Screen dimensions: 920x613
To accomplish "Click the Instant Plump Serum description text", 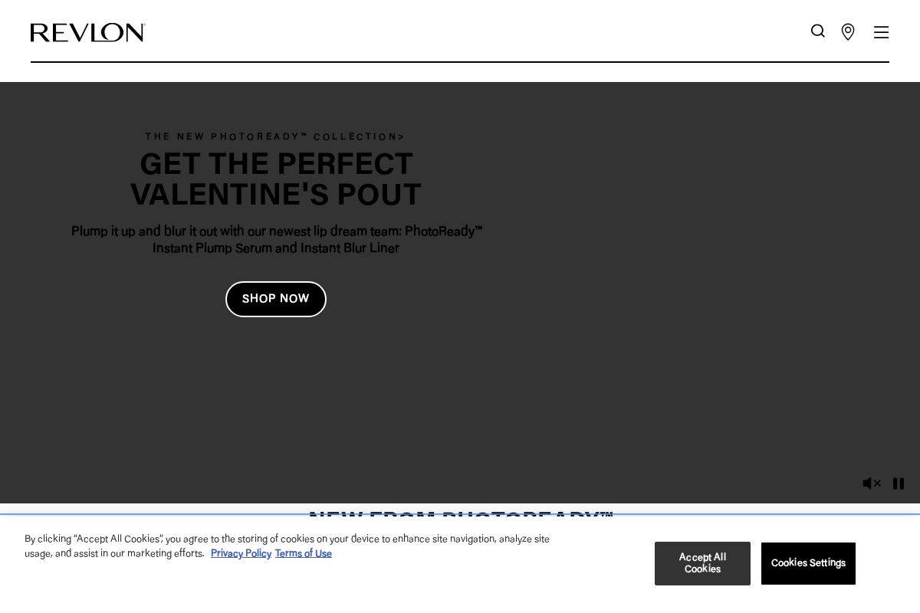I will click(x=276, y=239).
